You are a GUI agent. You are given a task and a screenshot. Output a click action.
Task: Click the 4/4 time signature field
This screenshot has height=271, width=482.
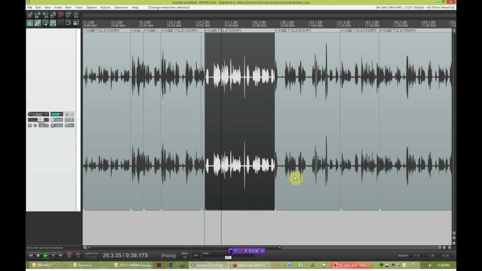pos(196,255)
